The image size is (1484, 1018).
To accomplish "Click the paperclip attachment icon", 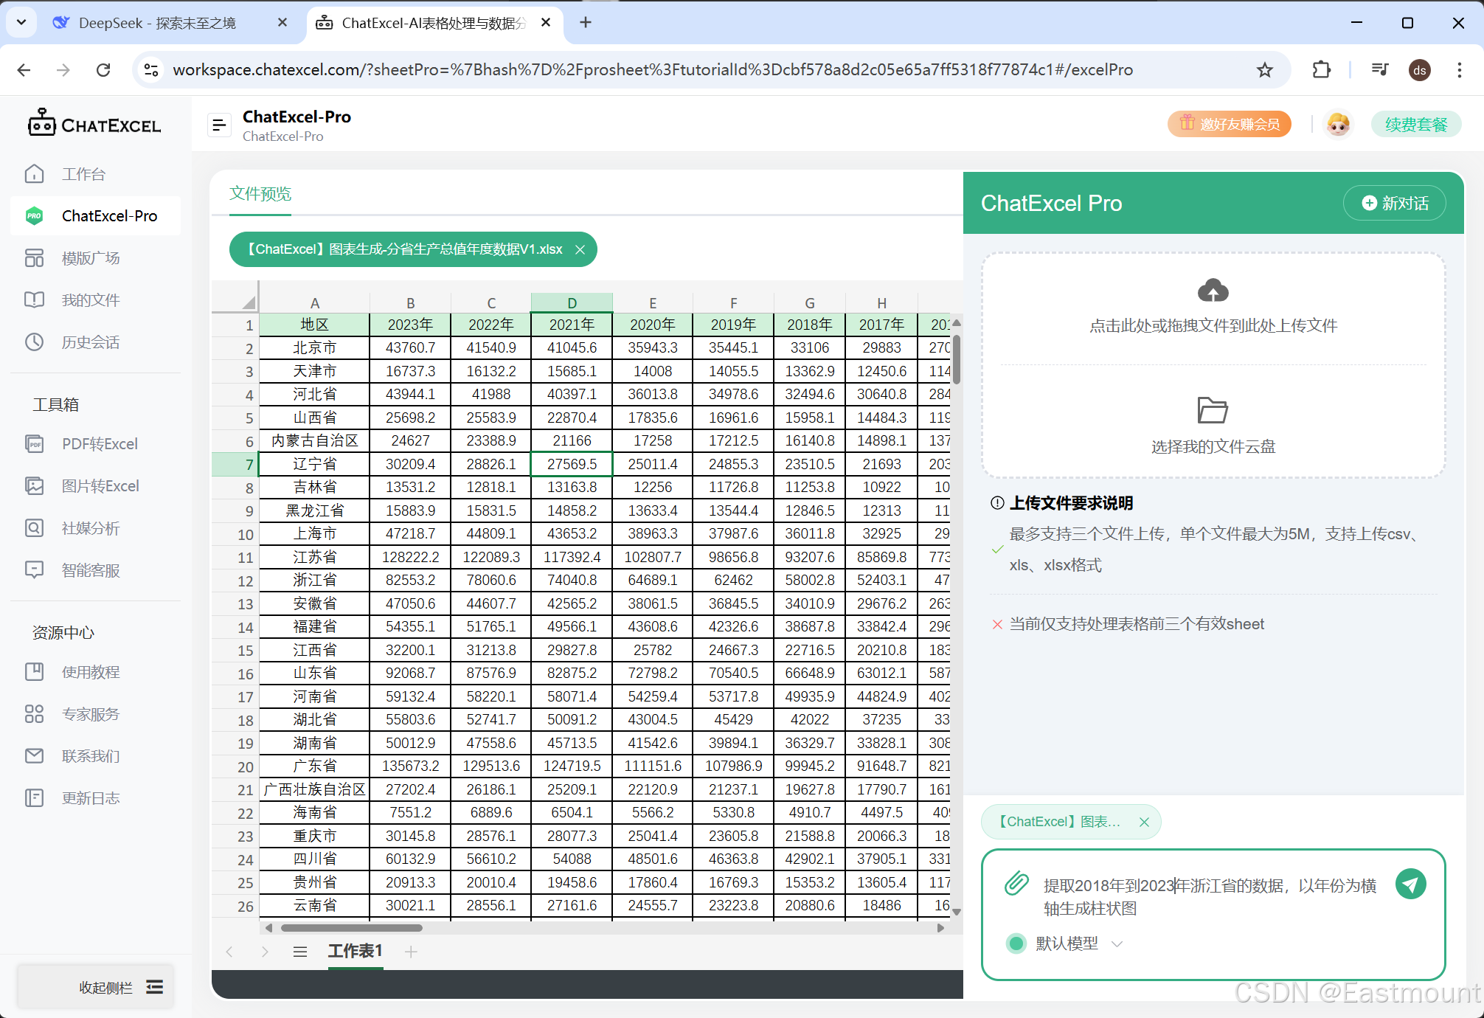I will (x=1016, y=883).
